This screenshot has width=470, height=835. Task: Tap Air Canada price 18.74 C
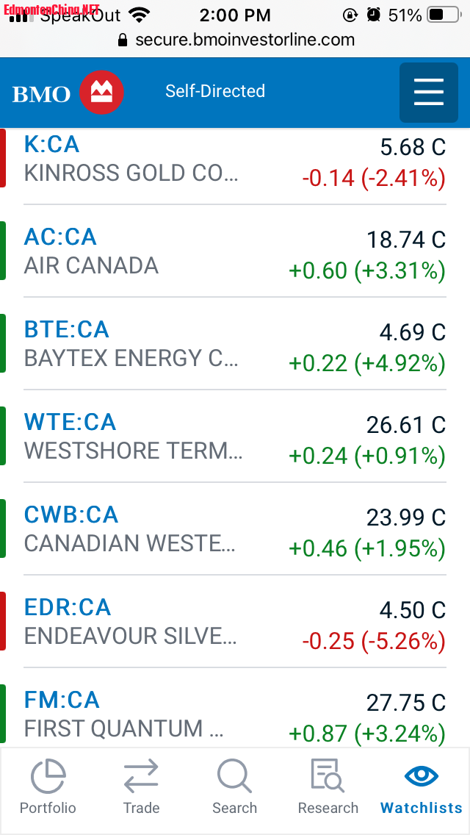coord(405,240)
